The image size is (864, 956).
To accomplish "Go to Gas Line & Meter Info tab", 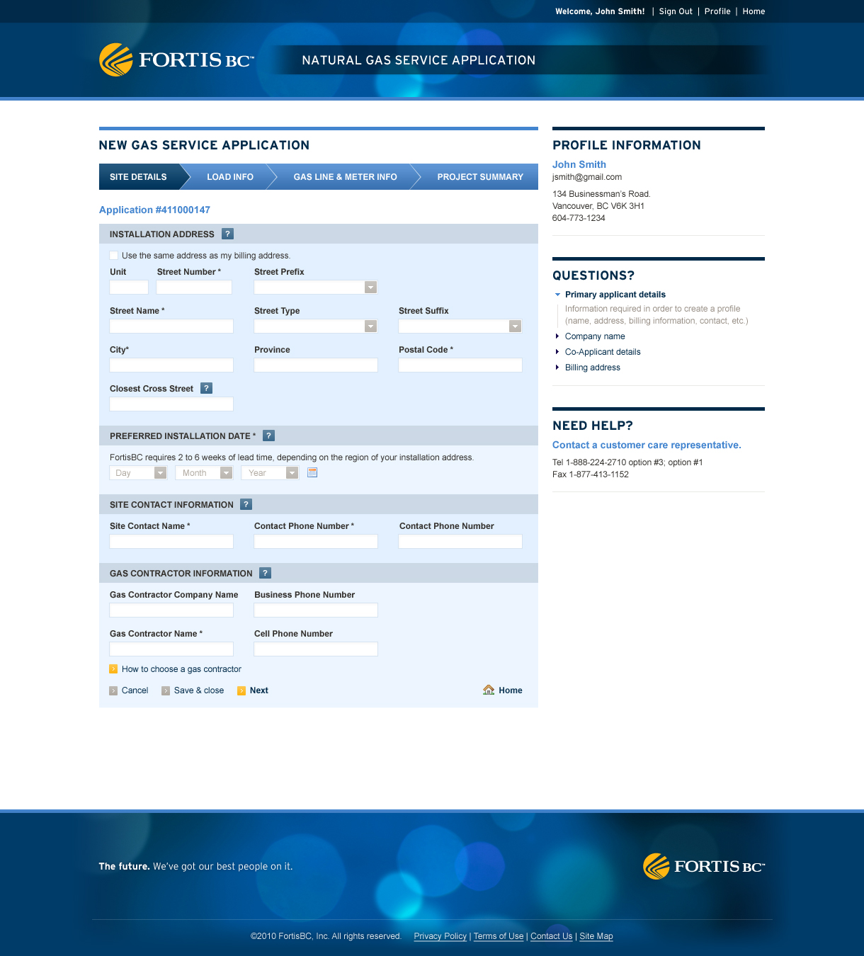I will click(345, 177).
